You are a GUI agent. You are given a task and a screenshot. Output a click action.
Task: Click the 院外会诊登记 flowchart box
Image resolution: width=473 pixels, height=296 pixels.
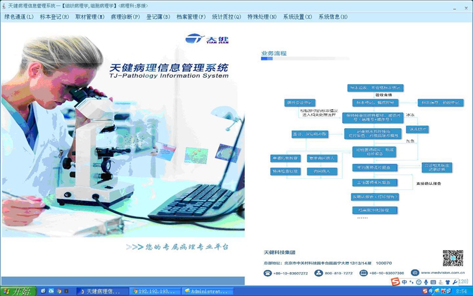pos(300,103)
